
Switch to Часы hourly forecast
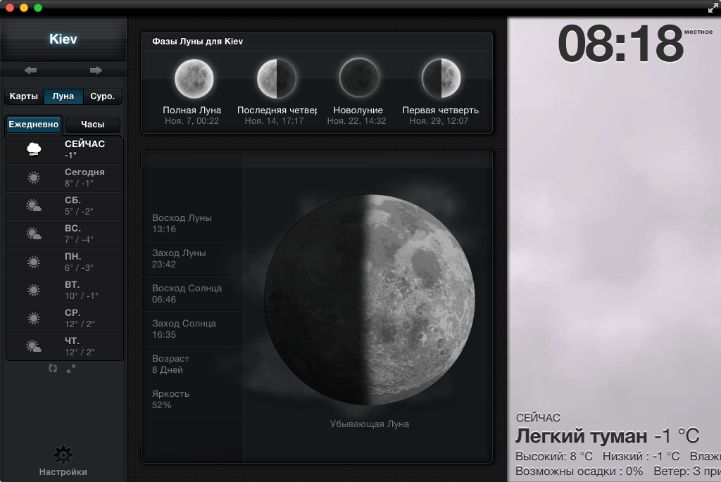(92, 125)
